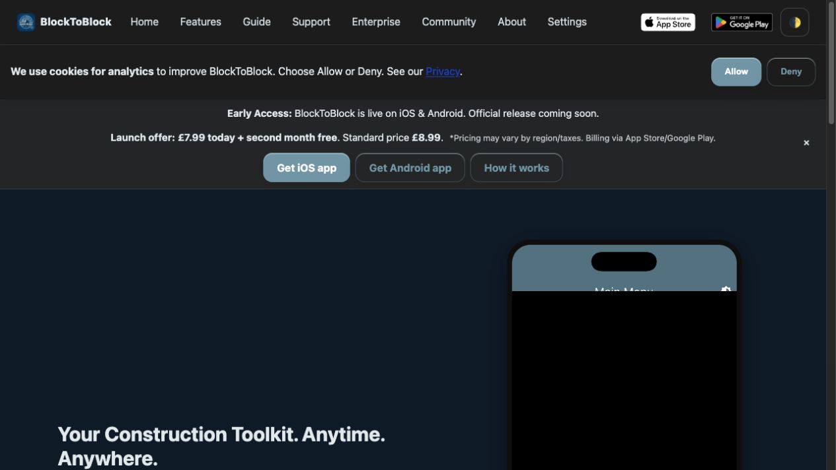Click the gear icon in the phone mockup
The image size is (836, 470).
[x=726, y=289]
